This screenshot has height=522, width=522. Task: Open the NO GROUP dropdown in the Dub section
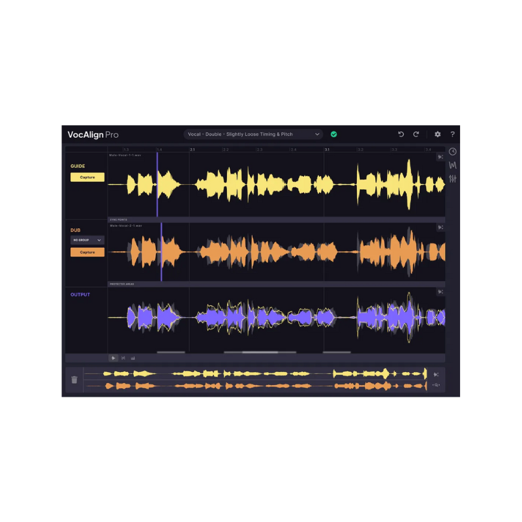point(87,240)
